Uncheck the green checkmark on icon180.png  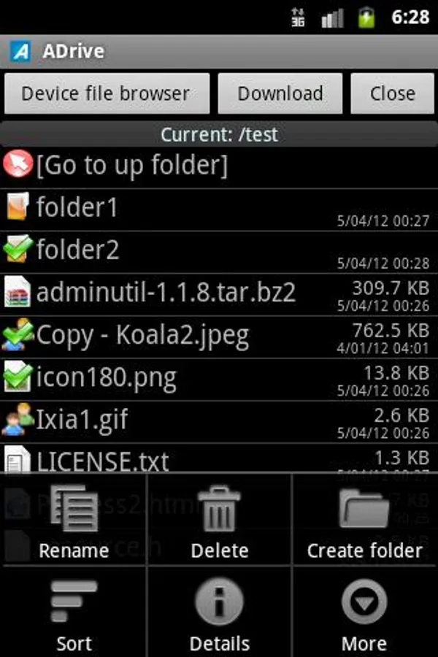[x=18, y=377]
